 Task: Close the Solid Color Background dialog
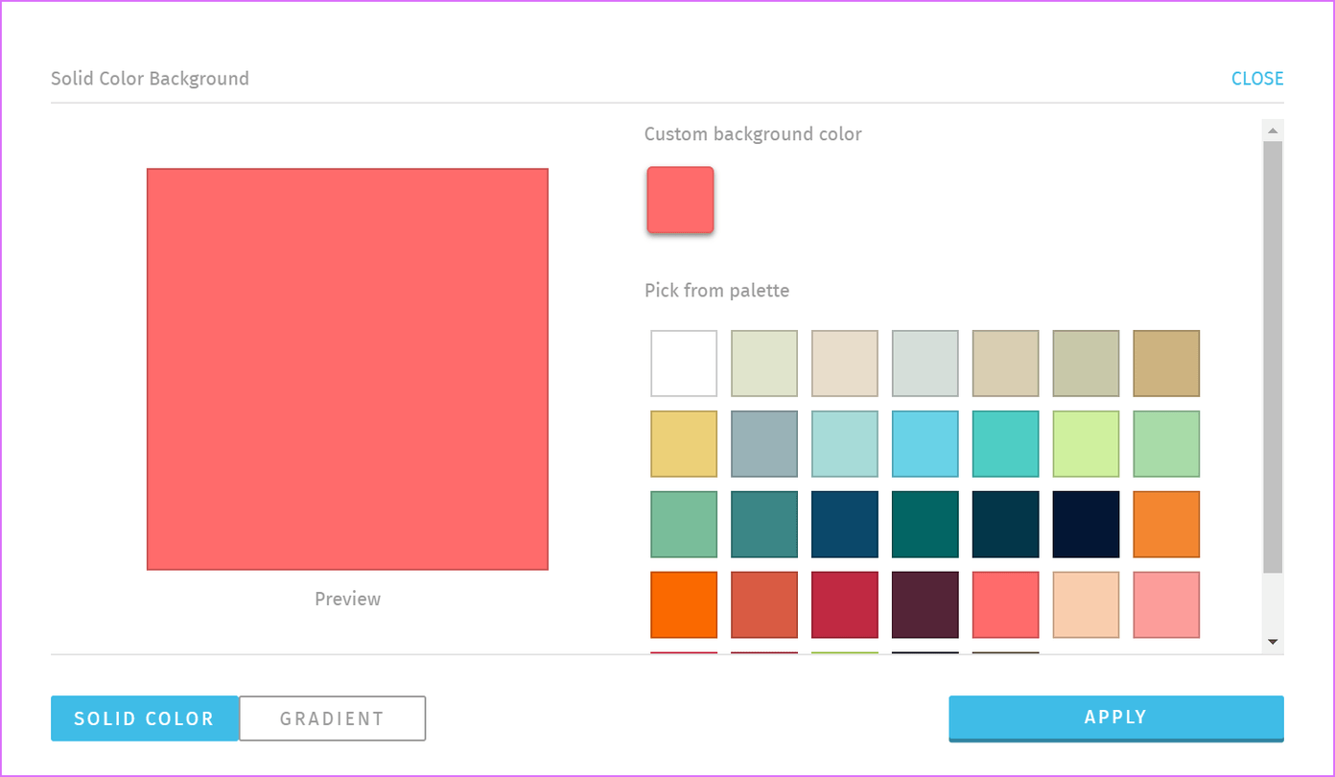1257,79
